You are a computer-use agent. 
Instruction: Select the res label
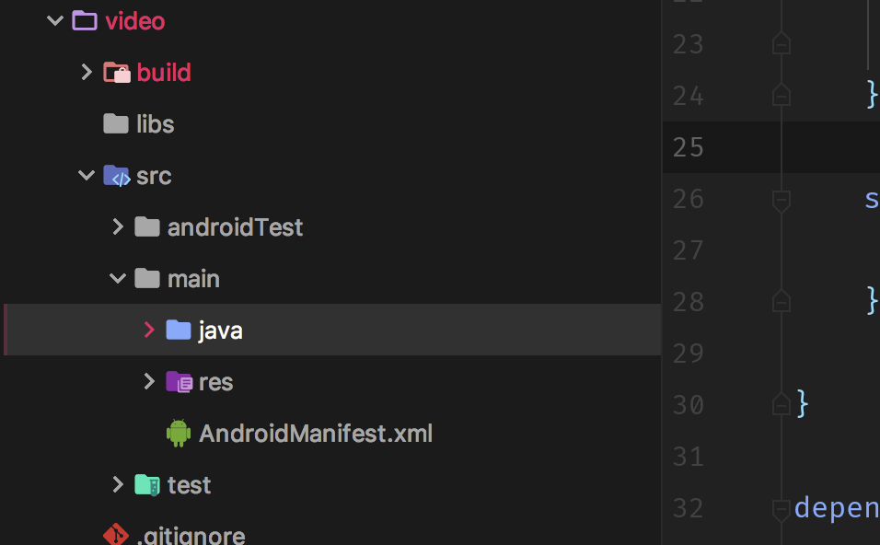[x=216, y=383]
